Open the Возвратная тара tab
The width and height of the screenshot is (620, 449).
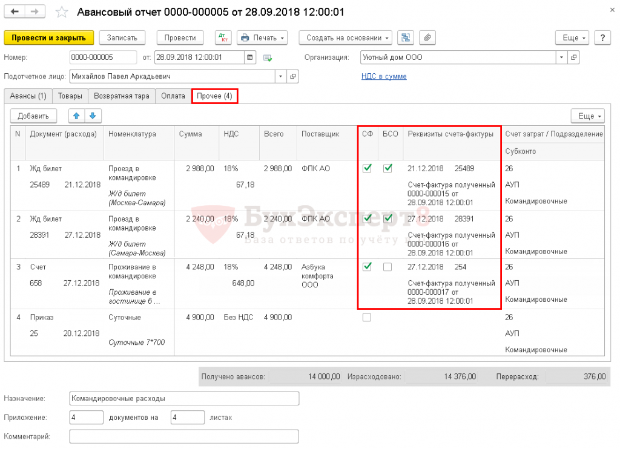121,96
